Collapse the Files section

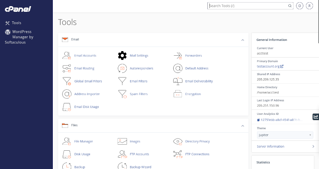tap(243, 125)
